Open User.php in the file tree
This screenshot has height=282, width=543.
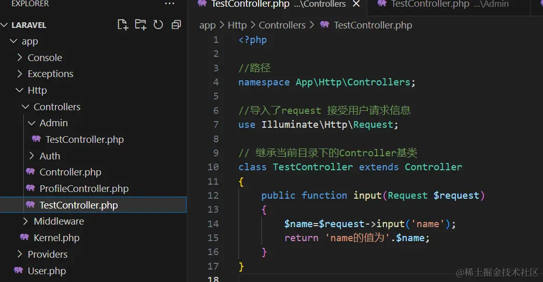point(47,271)
